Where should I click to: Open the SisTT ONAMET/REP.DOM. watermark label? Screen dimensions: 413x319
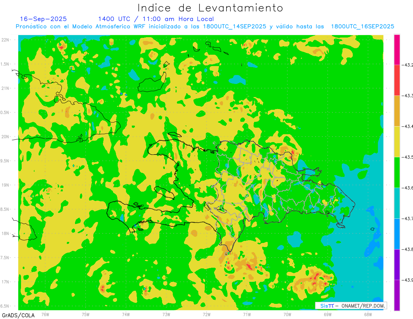click(x=351, y=306)
